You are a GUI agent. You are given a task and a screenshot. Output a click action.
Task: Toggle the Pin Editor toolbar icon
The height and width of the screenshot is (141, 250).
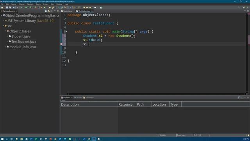click(101, 7)
